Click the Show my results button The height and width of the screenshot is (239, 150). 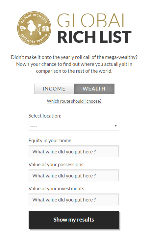click(74, 220)
